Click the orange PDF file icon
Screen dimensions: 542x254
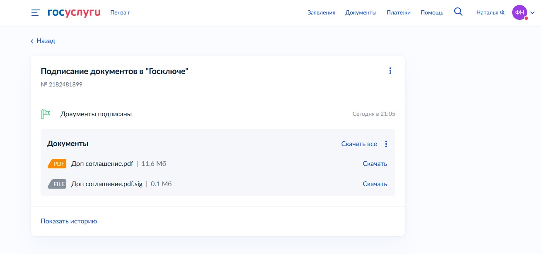pyautogui.click(x=57, y=164)
